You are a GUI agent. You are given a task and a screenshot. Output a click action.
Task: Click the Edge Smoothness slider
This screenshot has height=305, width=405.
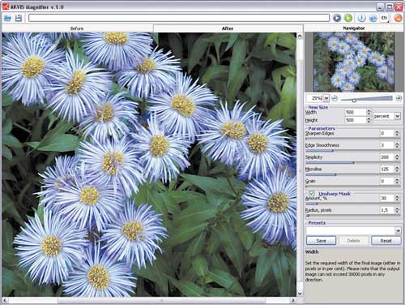click(352, 151)
